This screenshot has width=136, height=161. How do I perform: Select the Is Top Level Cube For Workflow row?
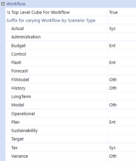pos(71,12)
